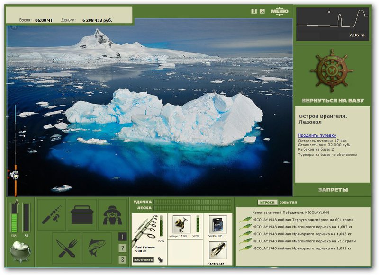Open the fisherman profile icon
379x275 pixels.
point(112,214)
